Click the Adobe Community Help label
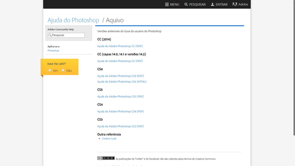The width and height of the screenshot is (295, 166). click(61, 29)
